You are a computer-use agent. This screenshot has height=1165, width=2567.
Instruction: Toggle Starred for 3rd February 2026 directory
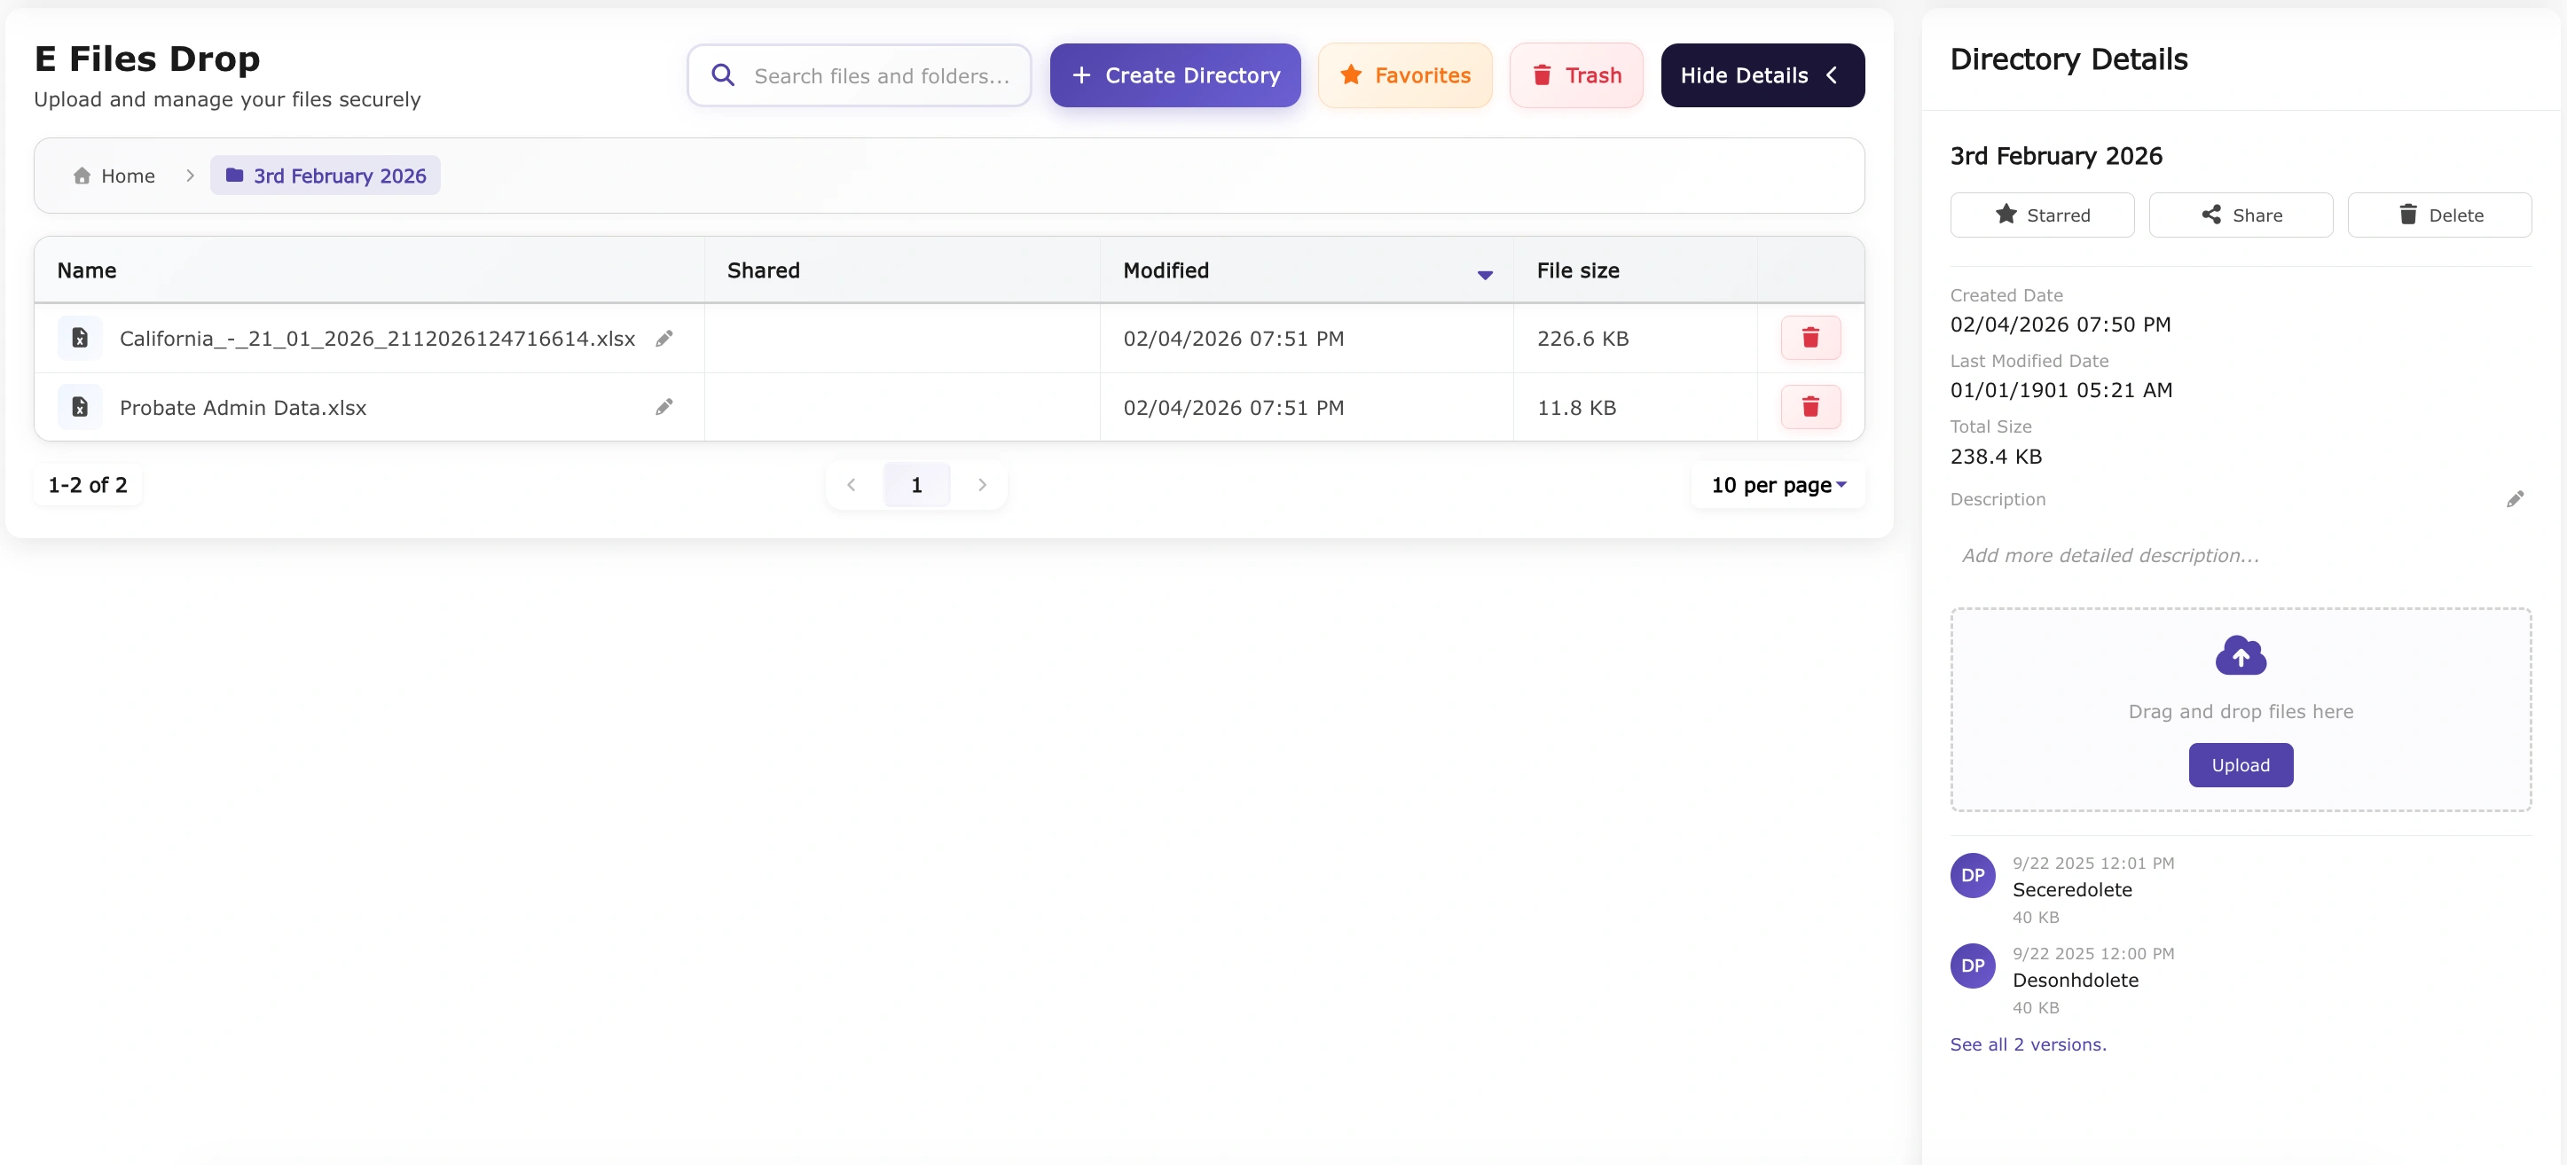point(2041,214)
